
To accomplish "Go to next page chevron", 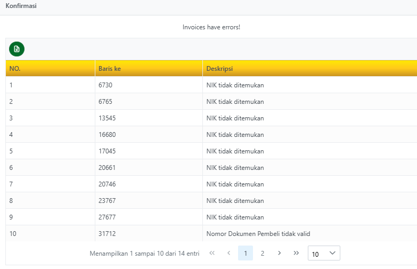I will click(279, 253).
